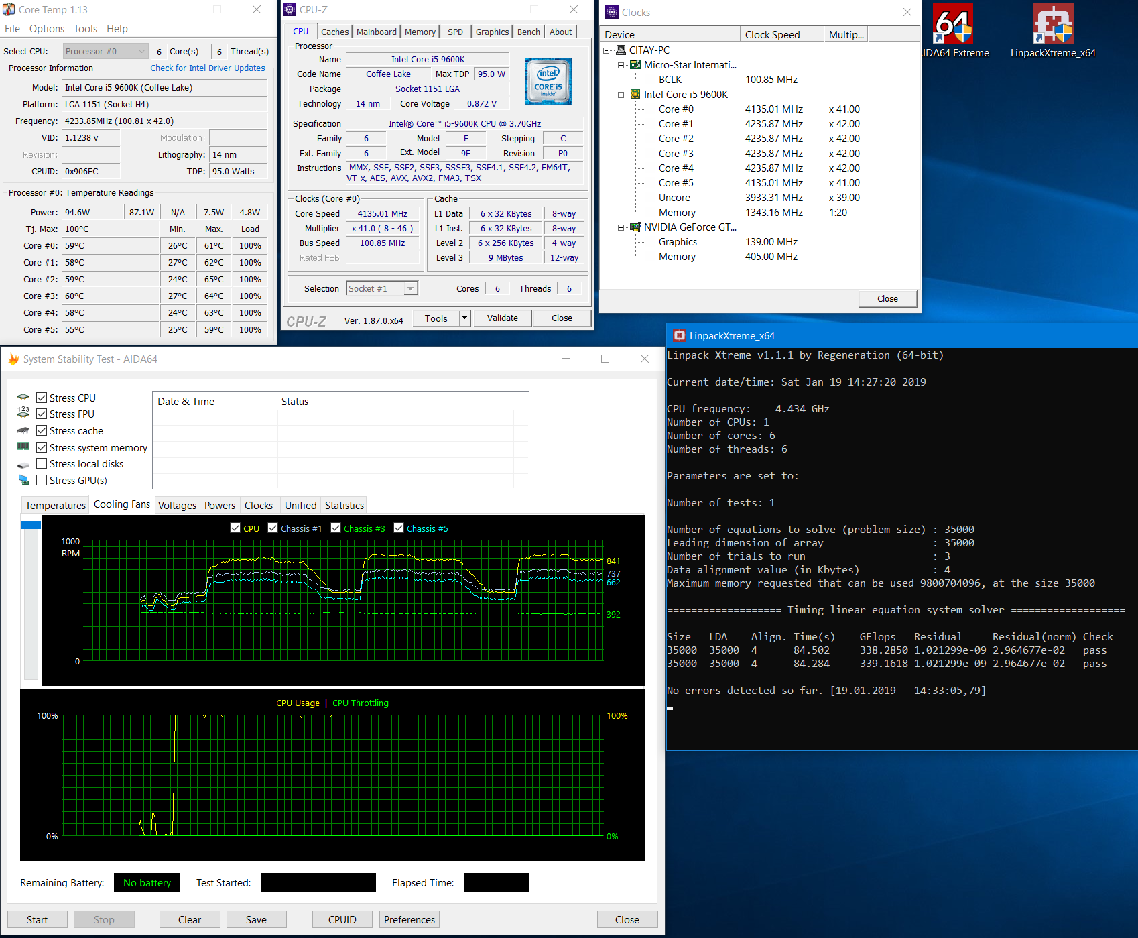Switch to Voltages tab in AIDA64
The width and height of the screenshot is (1138, 938).
click(178, 505)
